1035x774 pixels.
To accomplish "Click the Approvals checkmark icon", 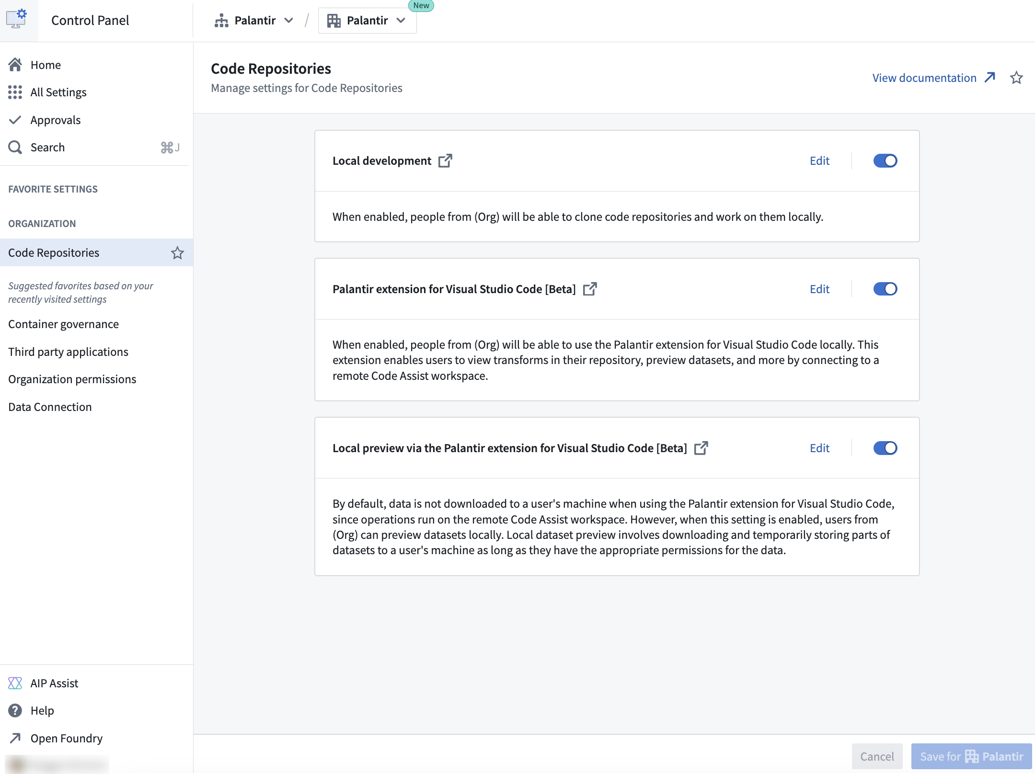I will click(x=15, y=120).
